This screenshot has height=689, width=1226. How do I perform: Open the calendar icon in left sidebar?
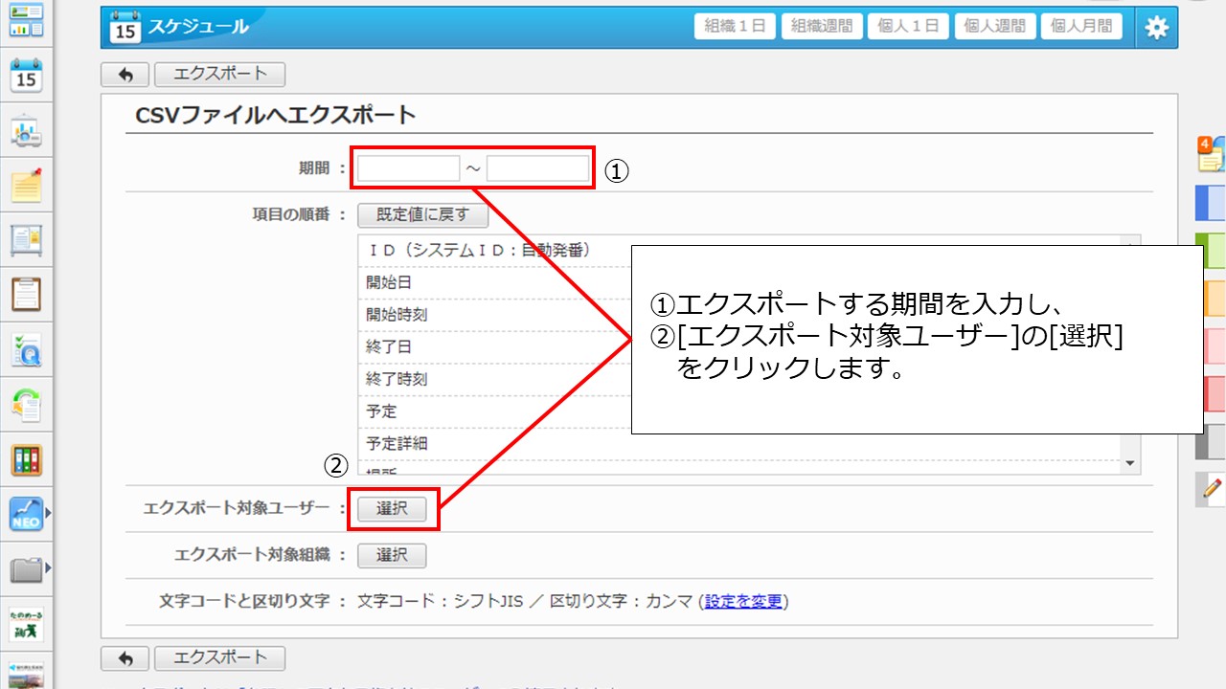[x=27, y=75]
